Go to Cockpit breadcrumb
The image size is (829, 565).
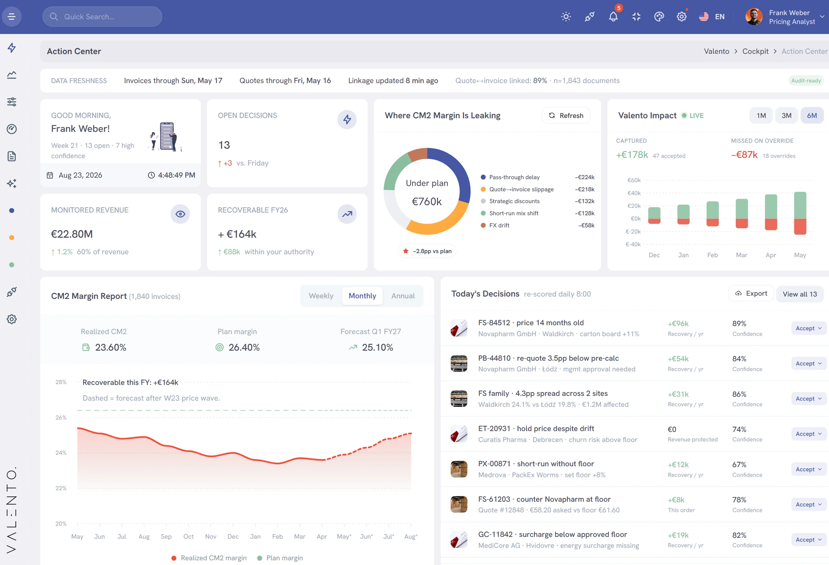pyautogui.click(x=755, y=51)
